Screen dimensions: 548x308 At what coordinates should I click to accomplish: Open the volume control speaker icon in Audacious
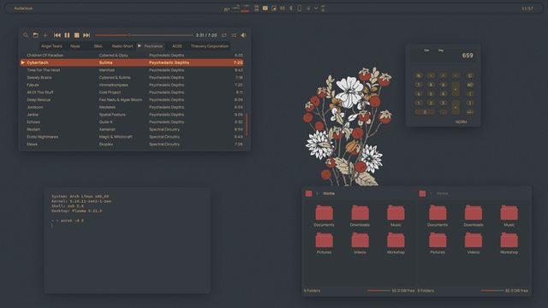point(243,35)
